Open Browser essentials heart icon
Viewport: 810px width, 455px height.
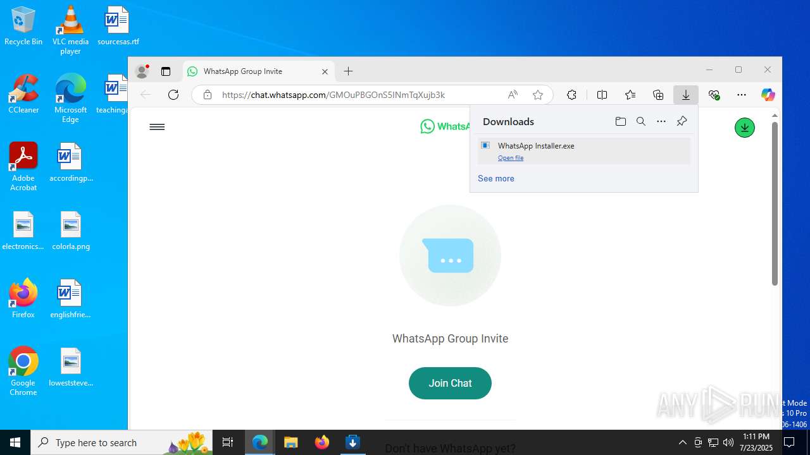tap(714, 95)
